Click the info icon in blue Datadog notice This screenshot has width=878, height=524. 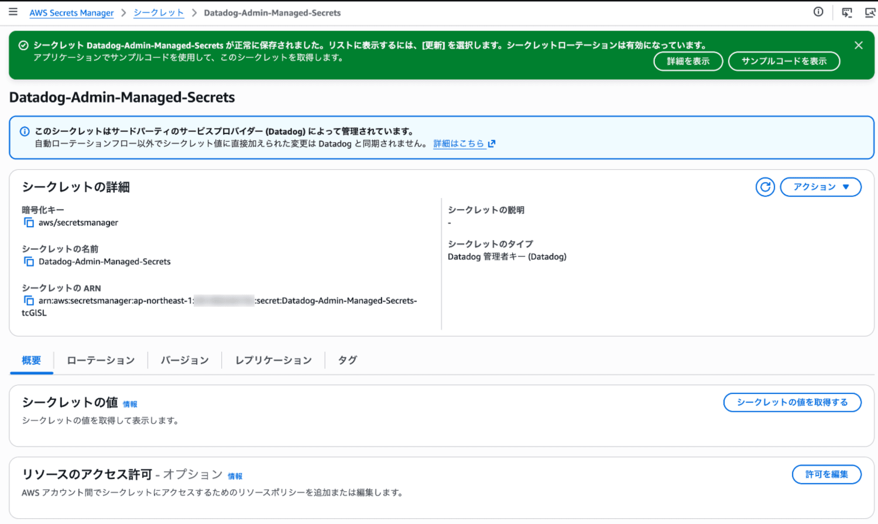[x=25, y=131]
